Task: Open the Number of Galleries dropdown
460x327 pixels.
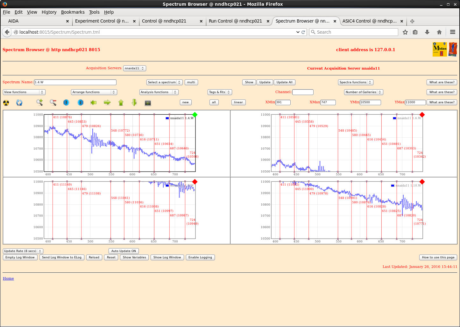Action: click(x=364, y=92)
